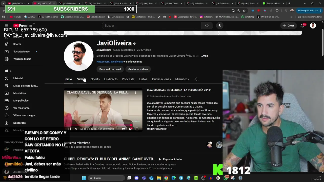The image size is (324, 182).
Task: Click the Claudia Bavel video thumbnail
Action: pyautogui.click(x=103, y=110)
